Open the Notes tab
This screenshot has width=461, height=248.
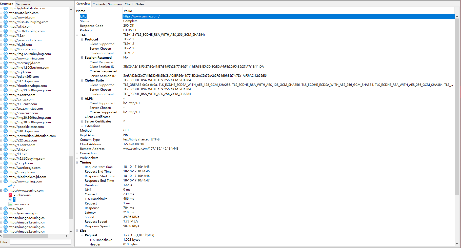coord(140,4)
